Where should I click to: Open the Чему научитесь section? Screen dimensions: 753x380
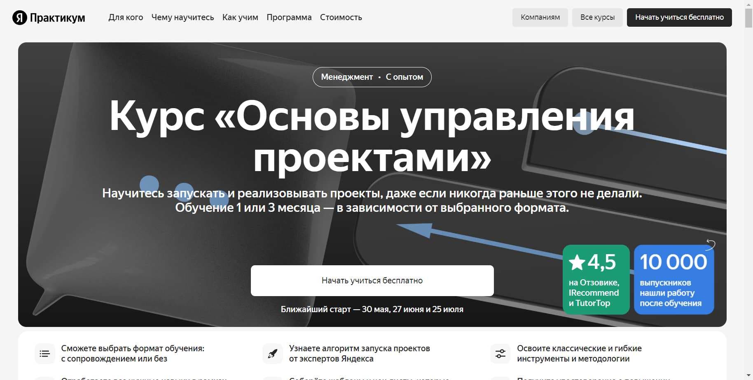tap(182, 17)
